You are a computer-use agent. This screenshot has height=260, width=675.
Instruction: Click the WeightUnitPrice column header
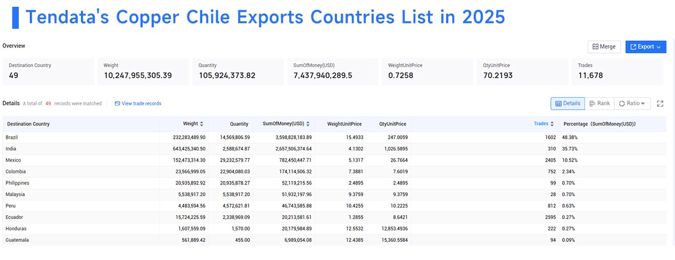tap(344, 124)
